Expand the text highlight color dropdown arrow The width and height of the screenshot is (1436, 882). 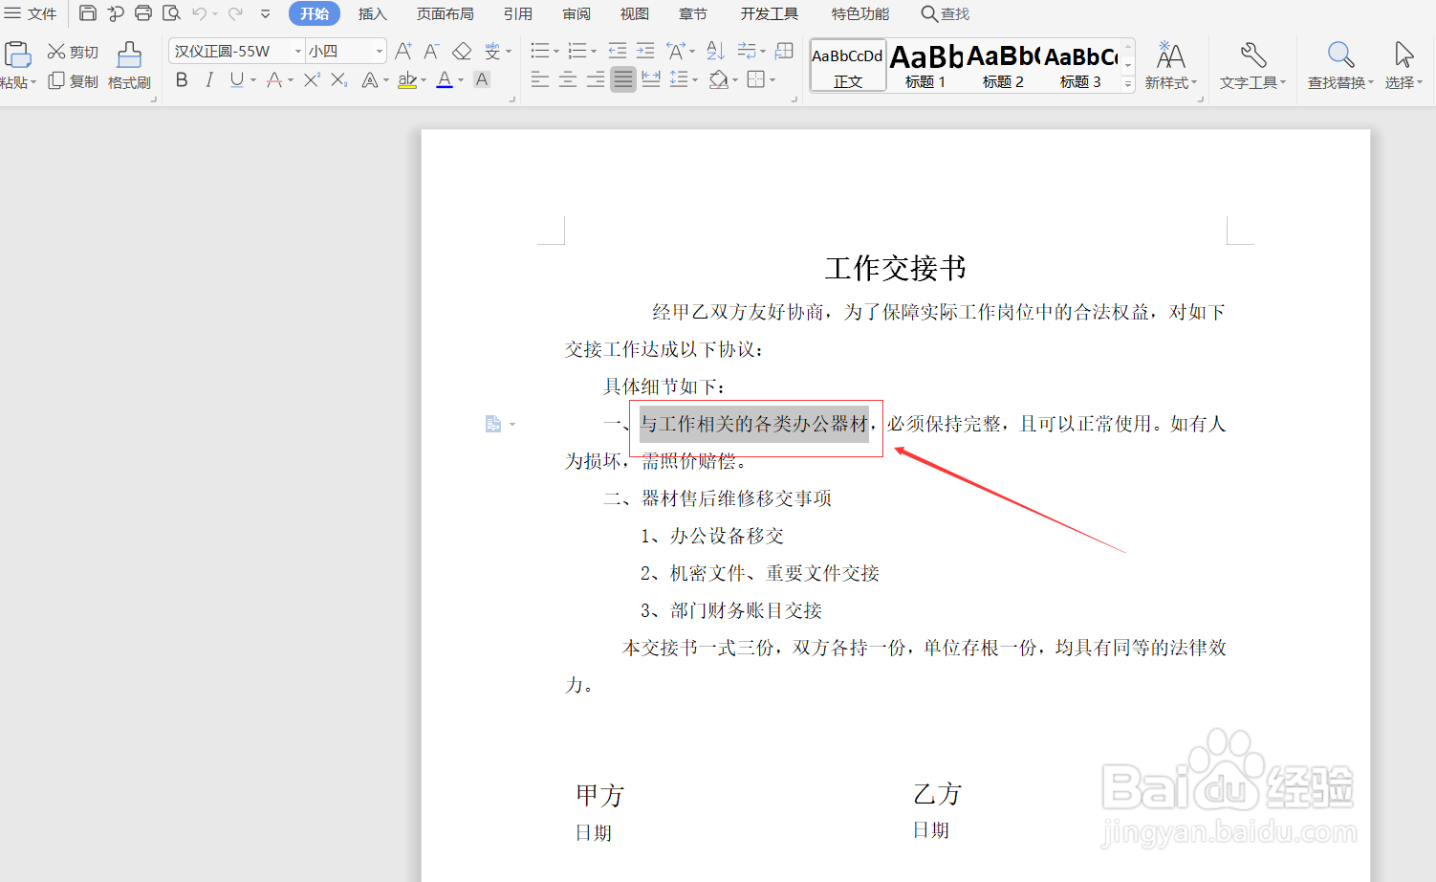click(x=424, y=80)
